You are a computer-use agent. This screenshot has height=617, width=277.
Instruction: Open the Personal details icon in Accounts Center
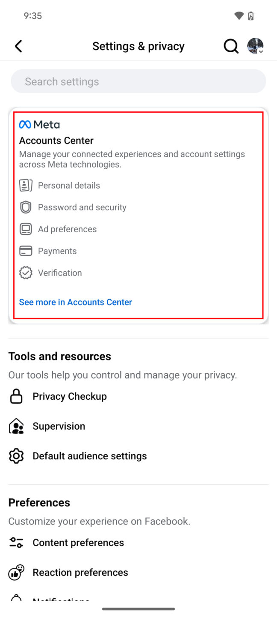26,185
